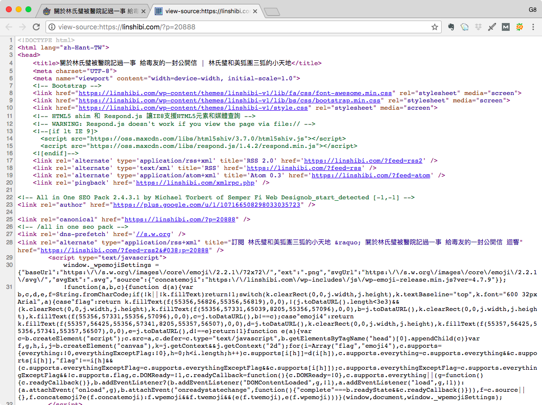The height and width of the screenshot is (405, 542).
Task: Open the ?feed=rss2&#038;p=20888 link
Action: 124,250
